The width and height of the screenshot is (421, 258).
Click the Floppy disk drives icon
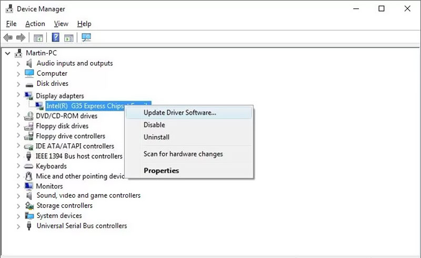28,126
